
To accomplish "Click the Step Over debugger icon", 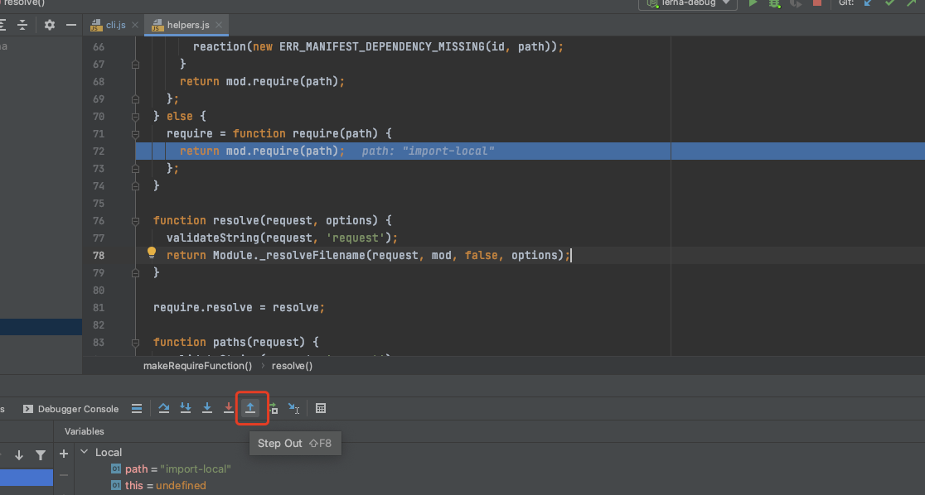I will click(164, 408).
